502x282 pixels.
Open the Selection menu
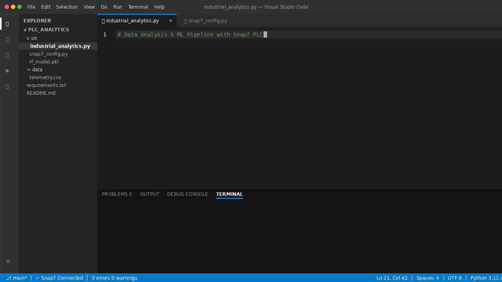pyautogui.click(x=67, y=7)
